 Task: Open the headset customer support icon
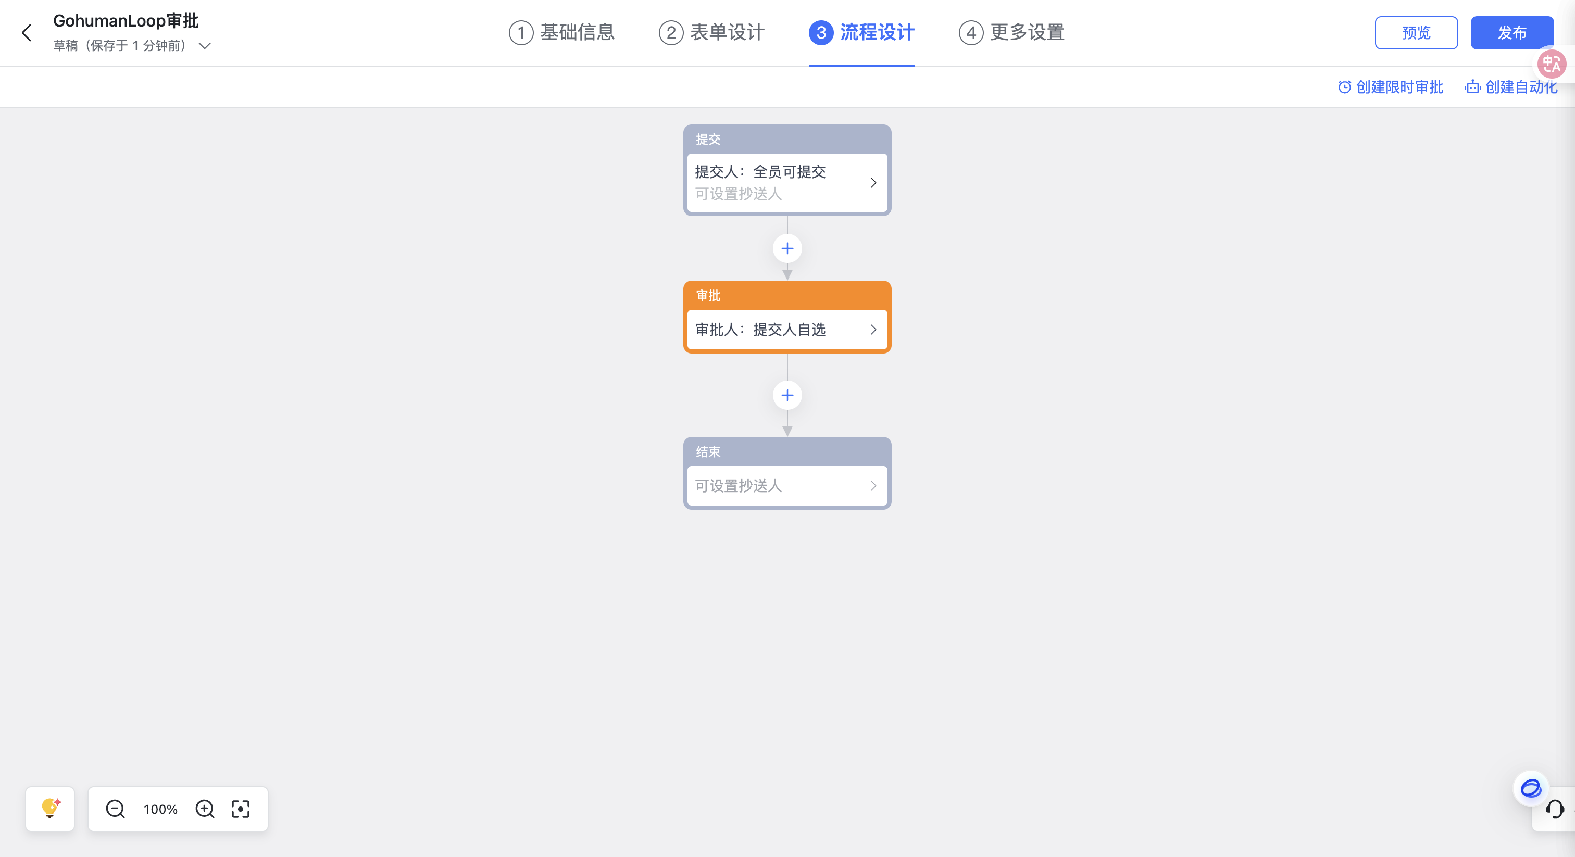pyautogui.click(x=1554, y=809)
